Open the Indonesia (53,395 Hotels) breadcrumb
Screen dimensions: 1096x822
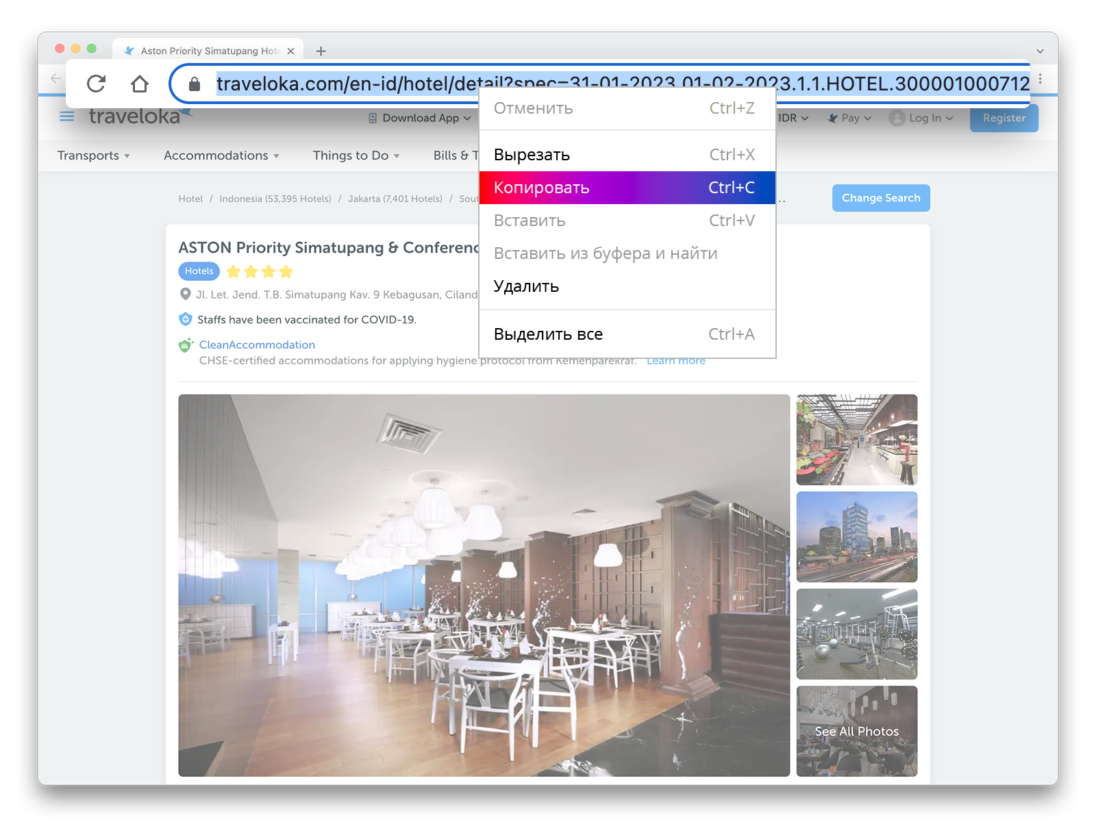coord(275,199)
